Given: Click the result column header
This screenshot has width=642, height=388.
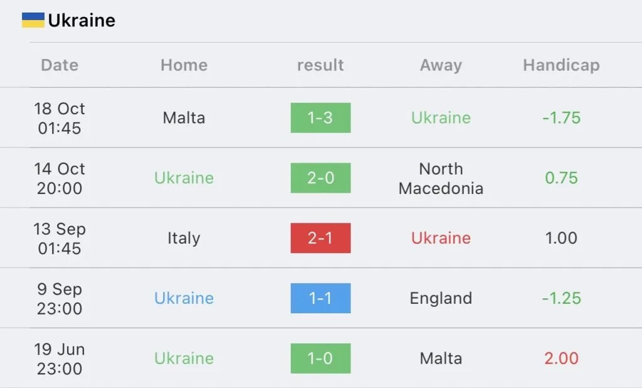Looking at the screenshot, I should pos(320,65).
